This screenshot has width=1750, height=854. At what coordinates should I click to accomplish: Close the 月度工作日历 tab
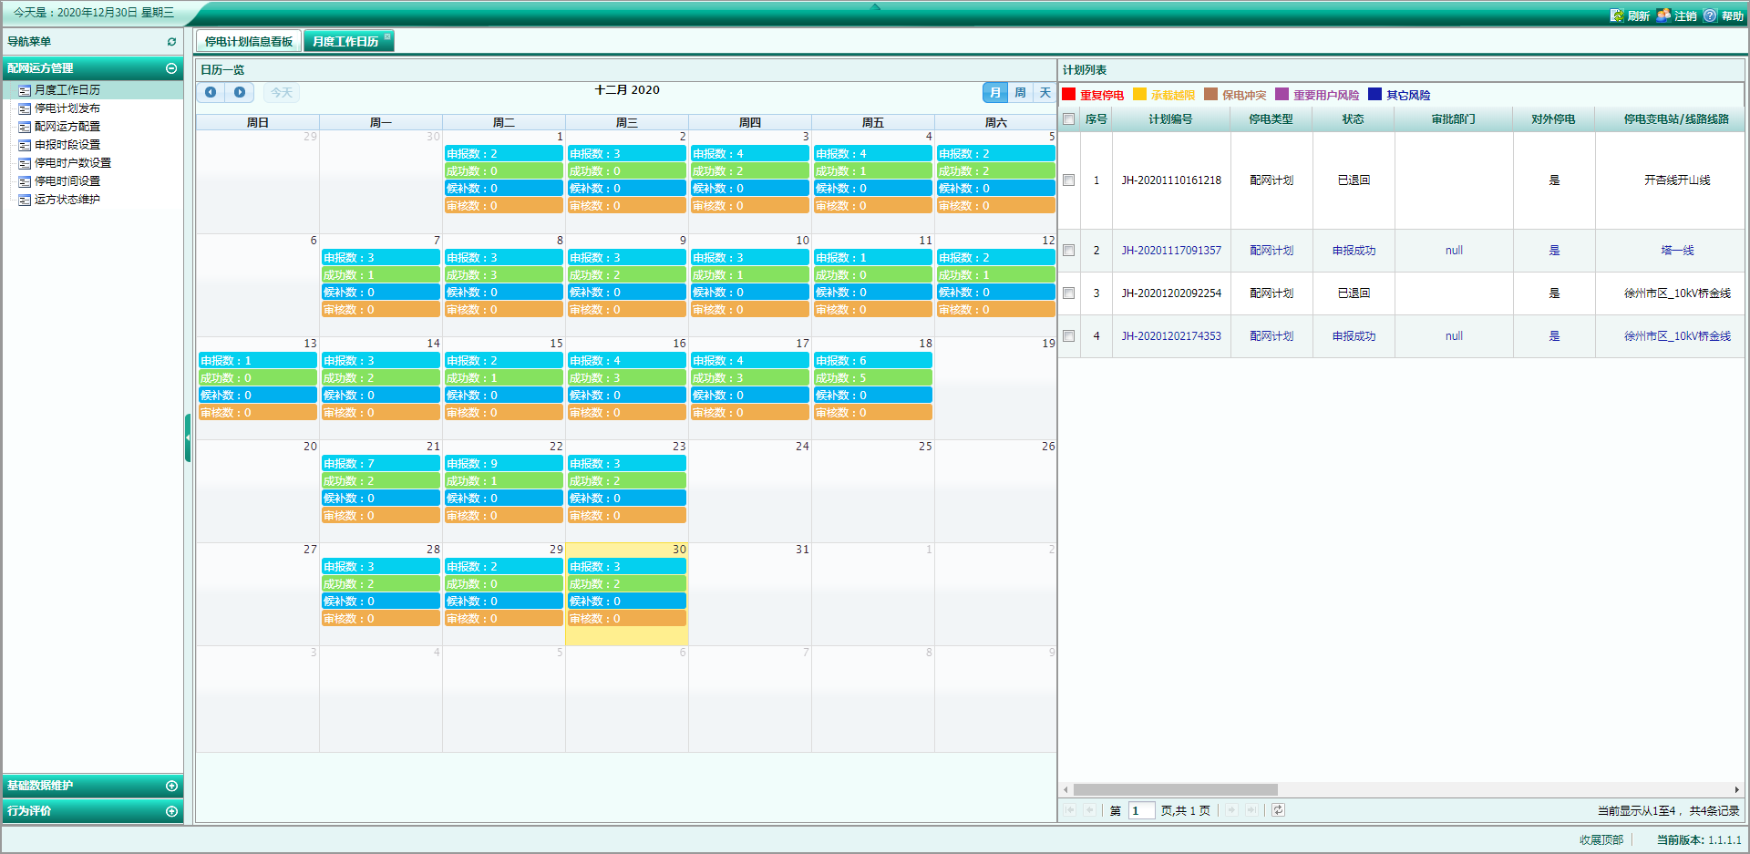pos(387,36)
